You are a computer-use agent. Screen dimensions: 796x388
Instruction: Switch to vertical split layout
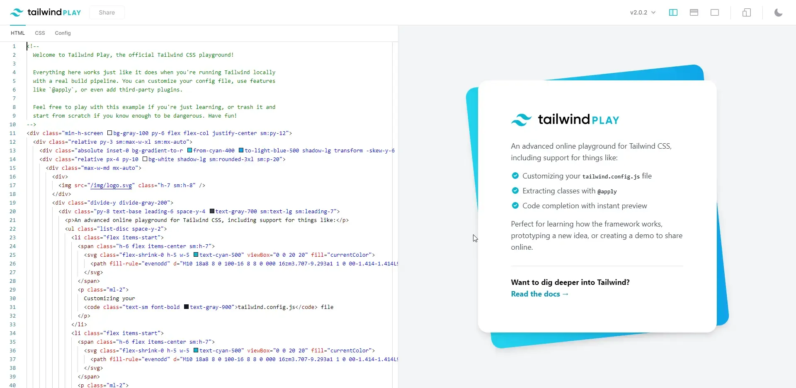click(673, 12)
